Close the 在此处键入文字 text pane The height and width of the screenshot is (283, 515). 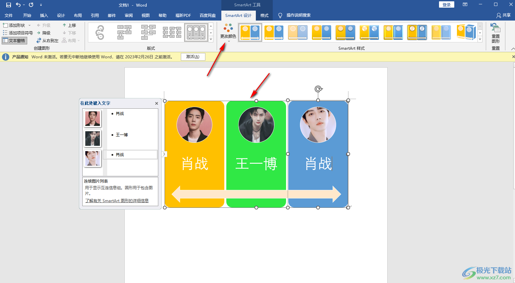point(157,103)
